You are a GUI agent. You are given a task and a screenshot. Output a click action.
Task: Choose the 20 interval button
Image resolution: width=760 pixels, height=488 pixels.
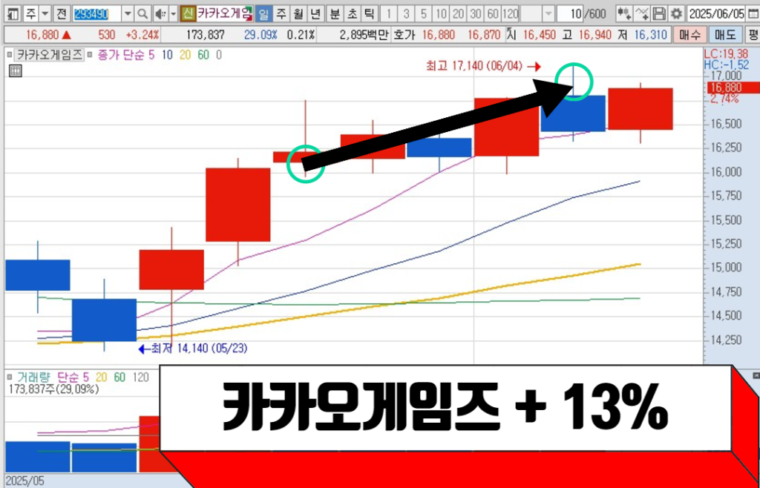click(x=459, y=14)
